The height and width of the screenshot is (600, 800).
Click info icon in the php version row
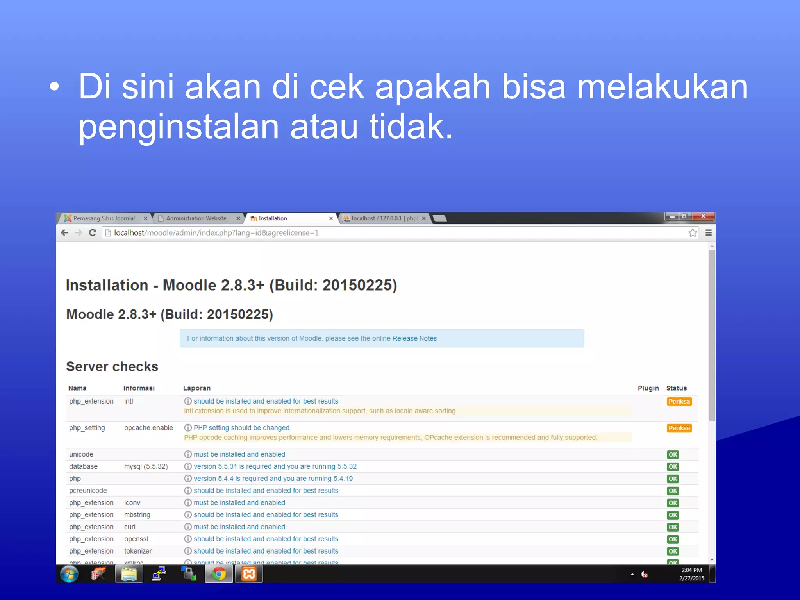tap(188, 479)
